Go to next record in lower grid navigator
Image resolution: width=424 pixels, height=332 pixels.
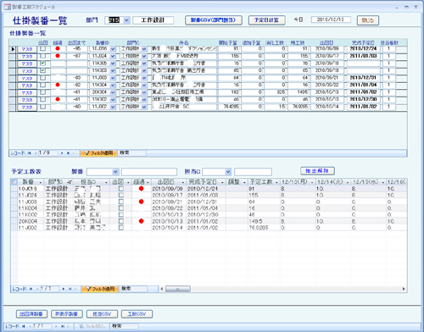tap(64, 289)
